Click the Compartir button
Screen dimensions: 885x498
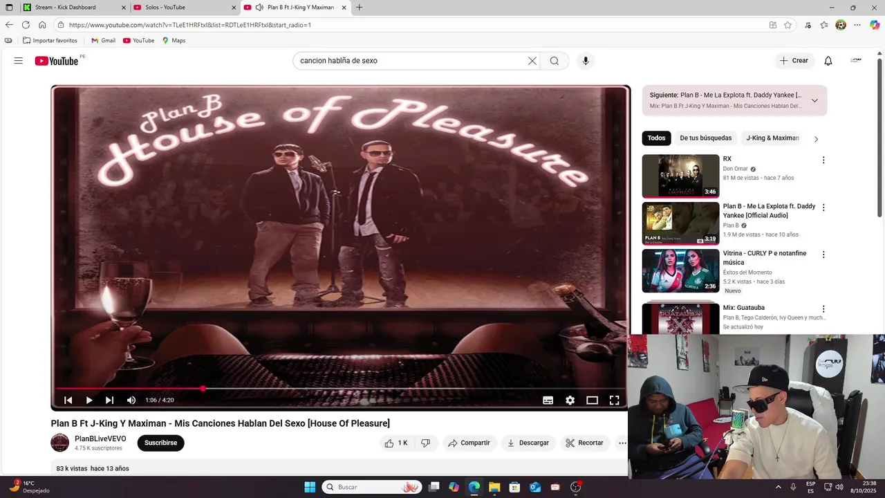(x=469, y=443)
